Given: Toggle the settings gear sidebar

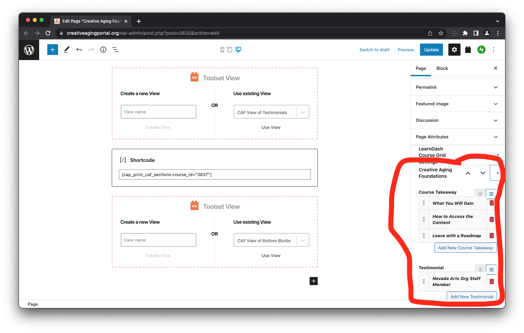Looking at the screenshot, I should pos(454,50).
